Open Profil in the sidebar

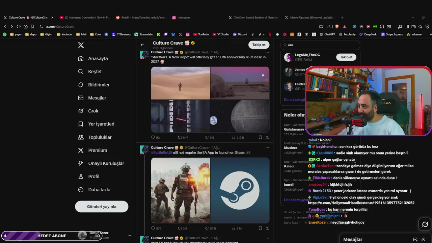89,176
